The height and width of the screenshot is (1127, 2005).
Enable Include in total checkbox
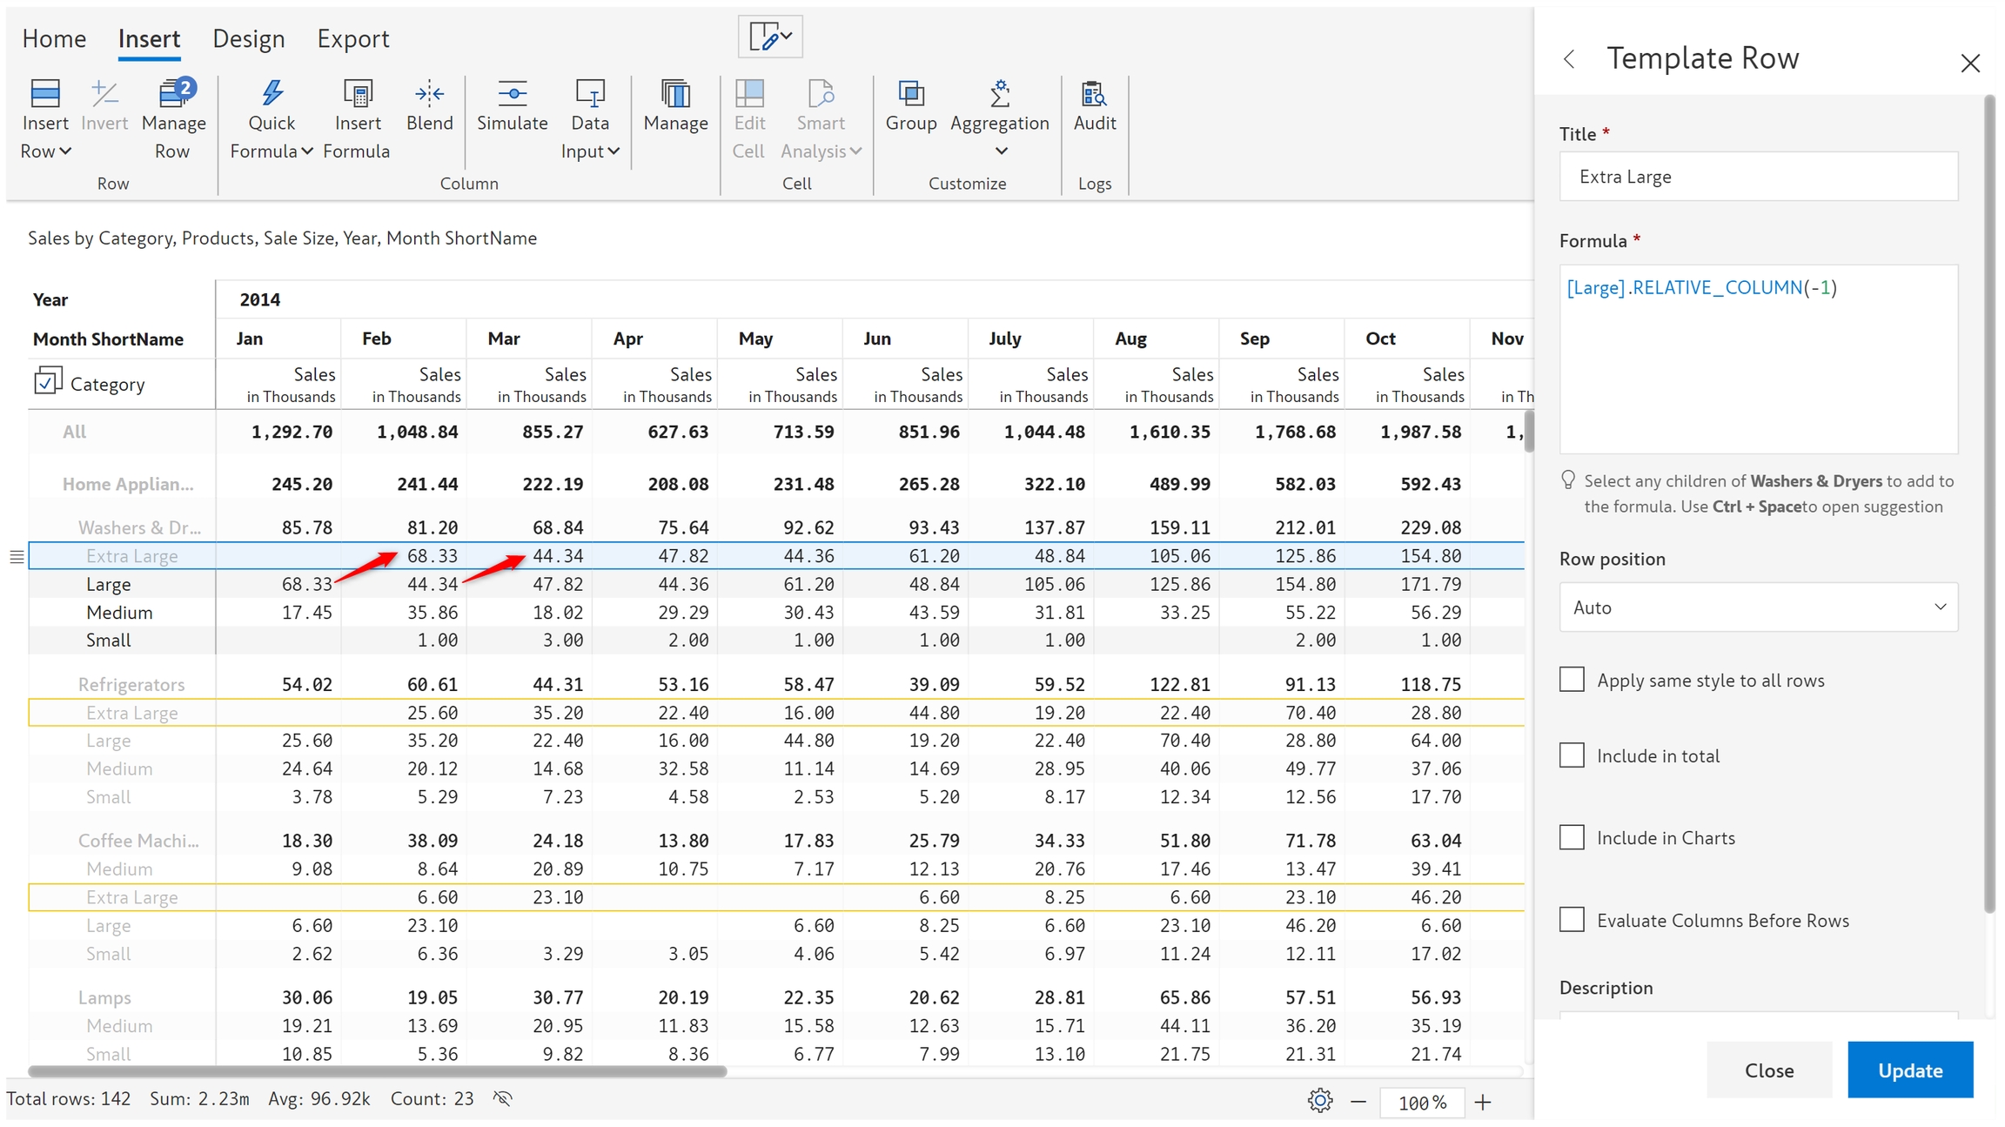click(1572, 755)
